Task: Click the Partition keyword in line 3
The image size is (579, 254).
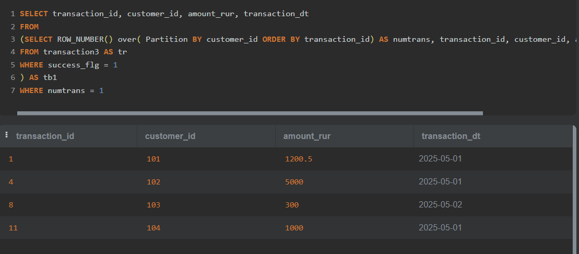Action: pos(167,40)
